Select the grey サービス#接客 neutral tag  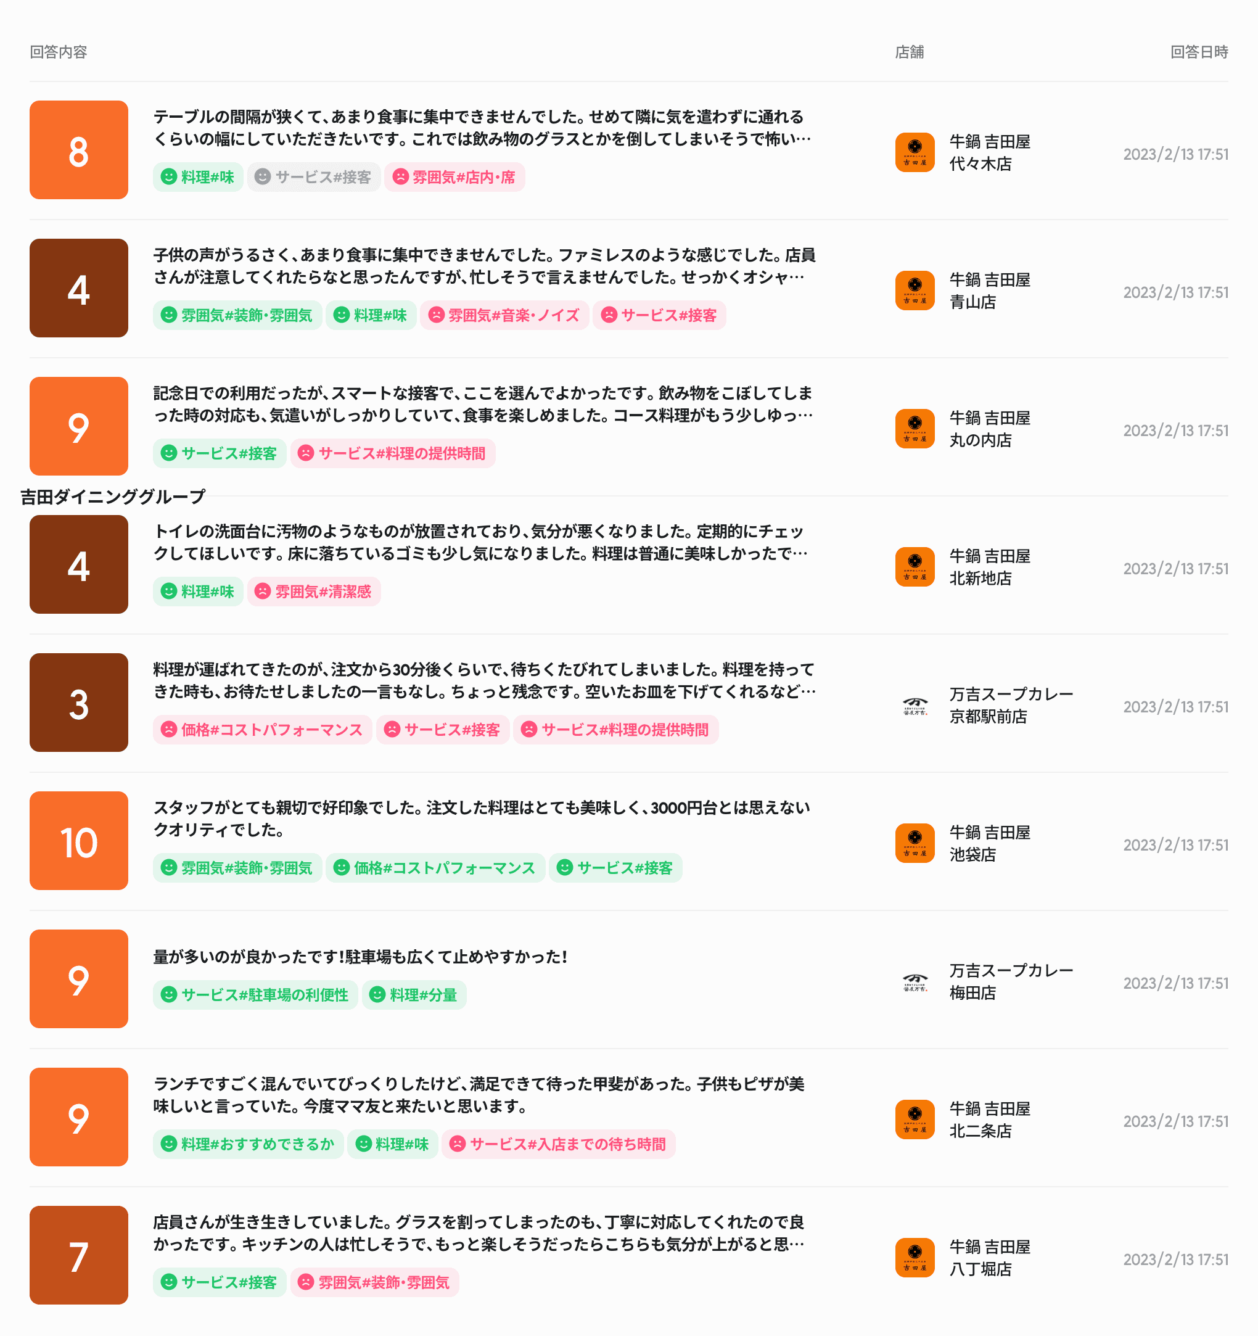[x=314, y=178]
